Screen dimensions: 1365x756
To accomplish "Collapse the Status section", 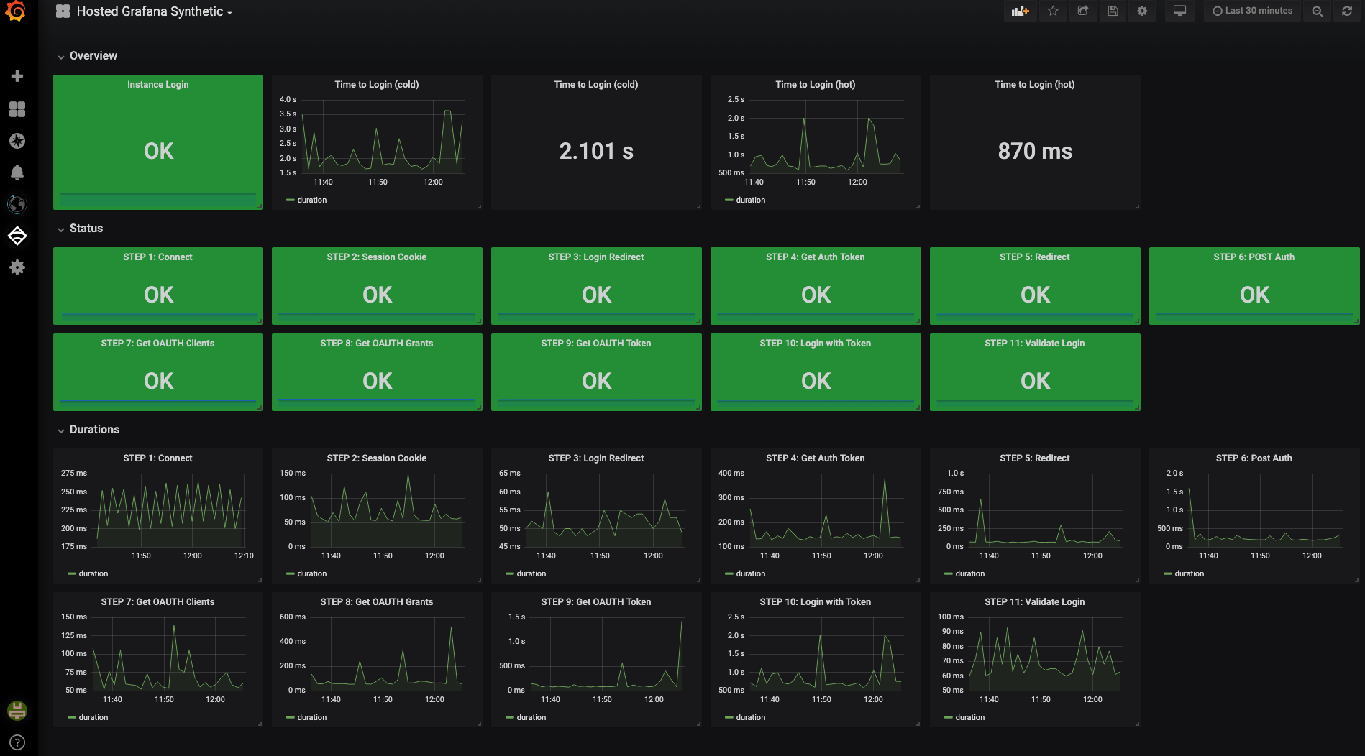I will point(86,229).
